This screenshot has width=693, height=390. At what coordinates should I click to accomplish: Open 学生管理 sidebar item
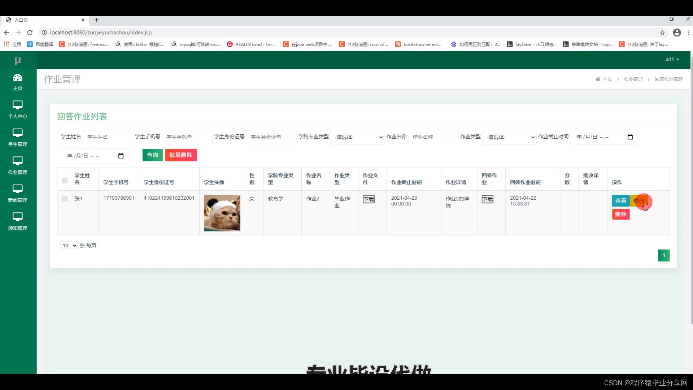pos(17,138)
